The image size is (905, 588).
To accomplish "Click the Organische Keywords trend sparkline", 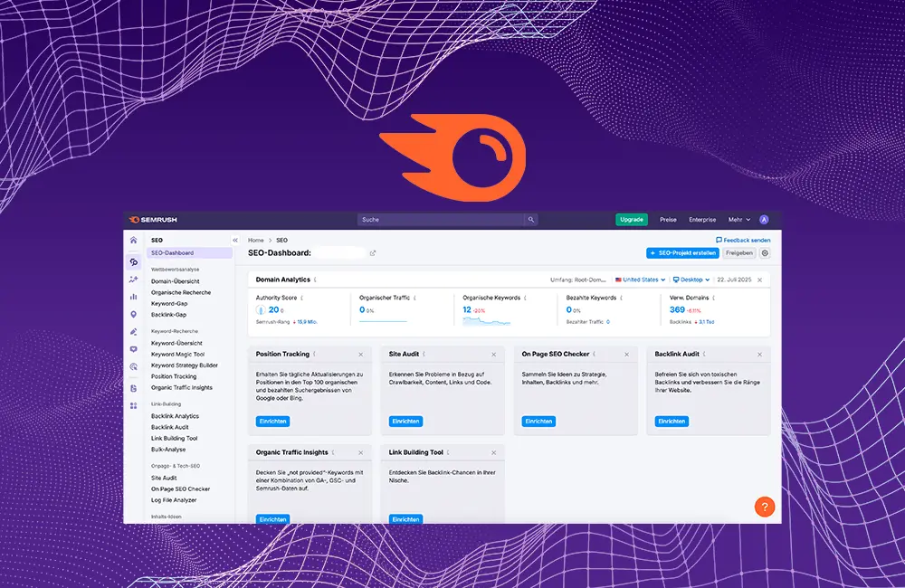I will 487,321.
